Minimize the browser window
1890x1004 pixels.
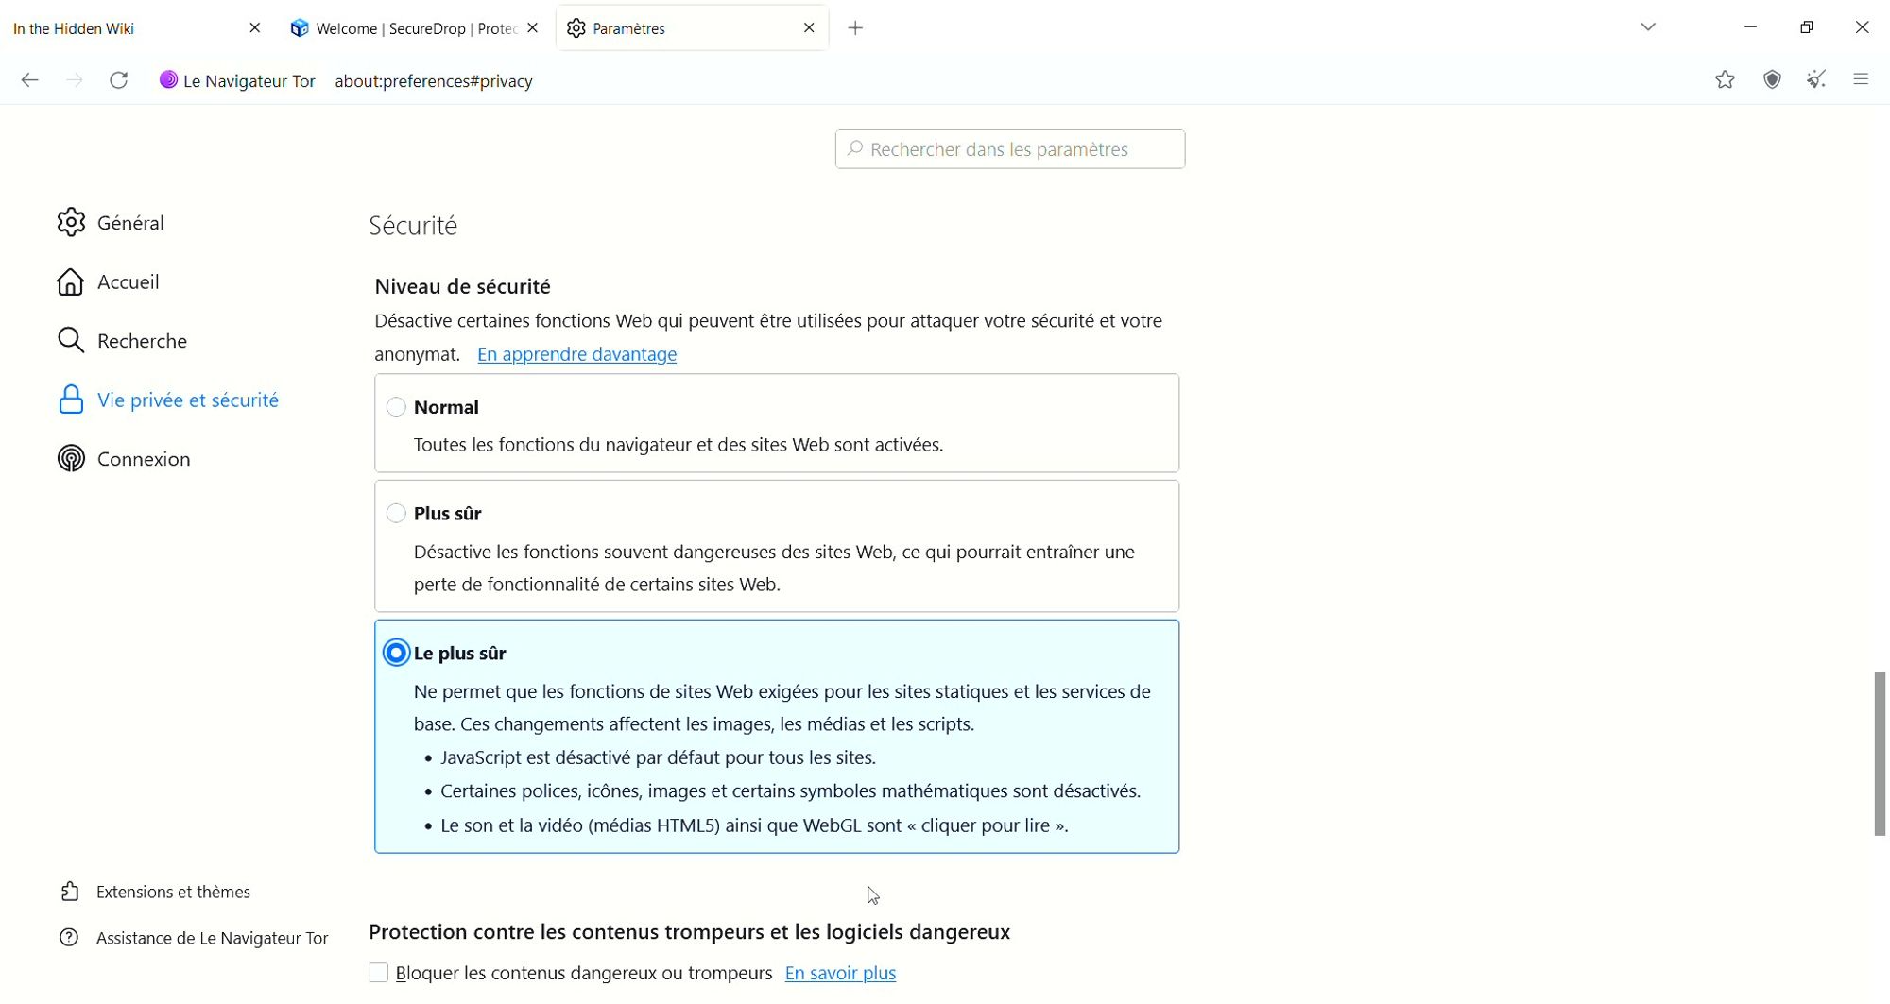1751,27
